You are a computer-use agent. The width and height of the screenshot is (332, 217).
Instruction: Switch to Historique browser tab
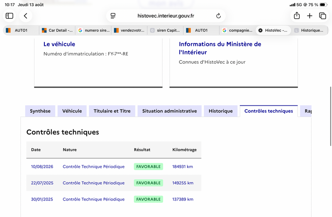[x=310, y=30]
